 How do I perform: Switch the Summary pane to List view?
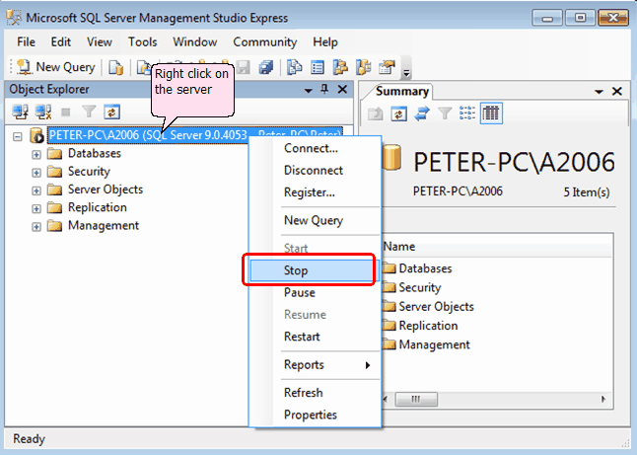coord(467,114)
